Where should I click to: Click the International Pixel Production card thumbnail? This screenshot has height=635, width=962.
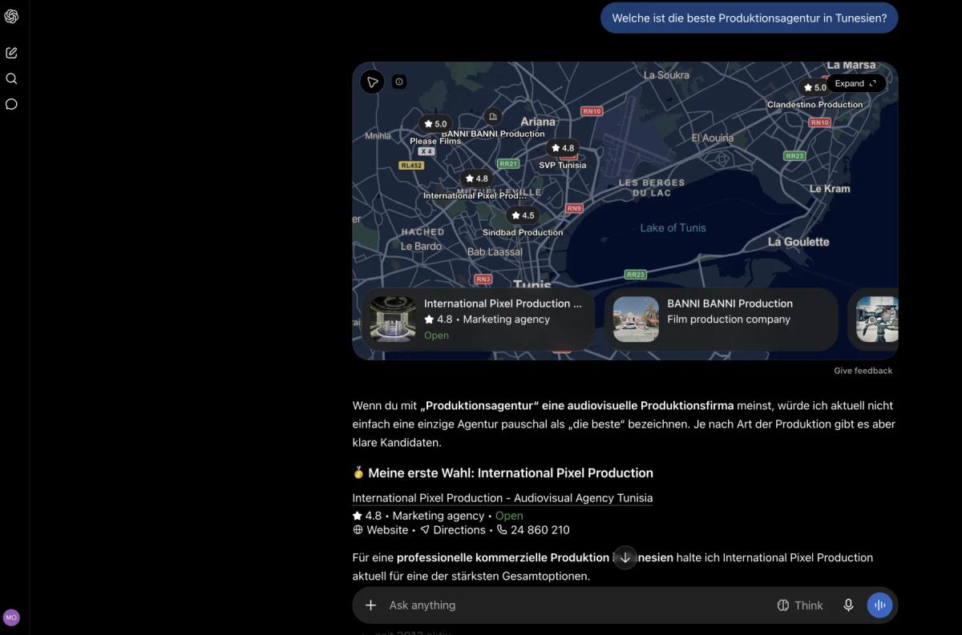tap(393, 319)
